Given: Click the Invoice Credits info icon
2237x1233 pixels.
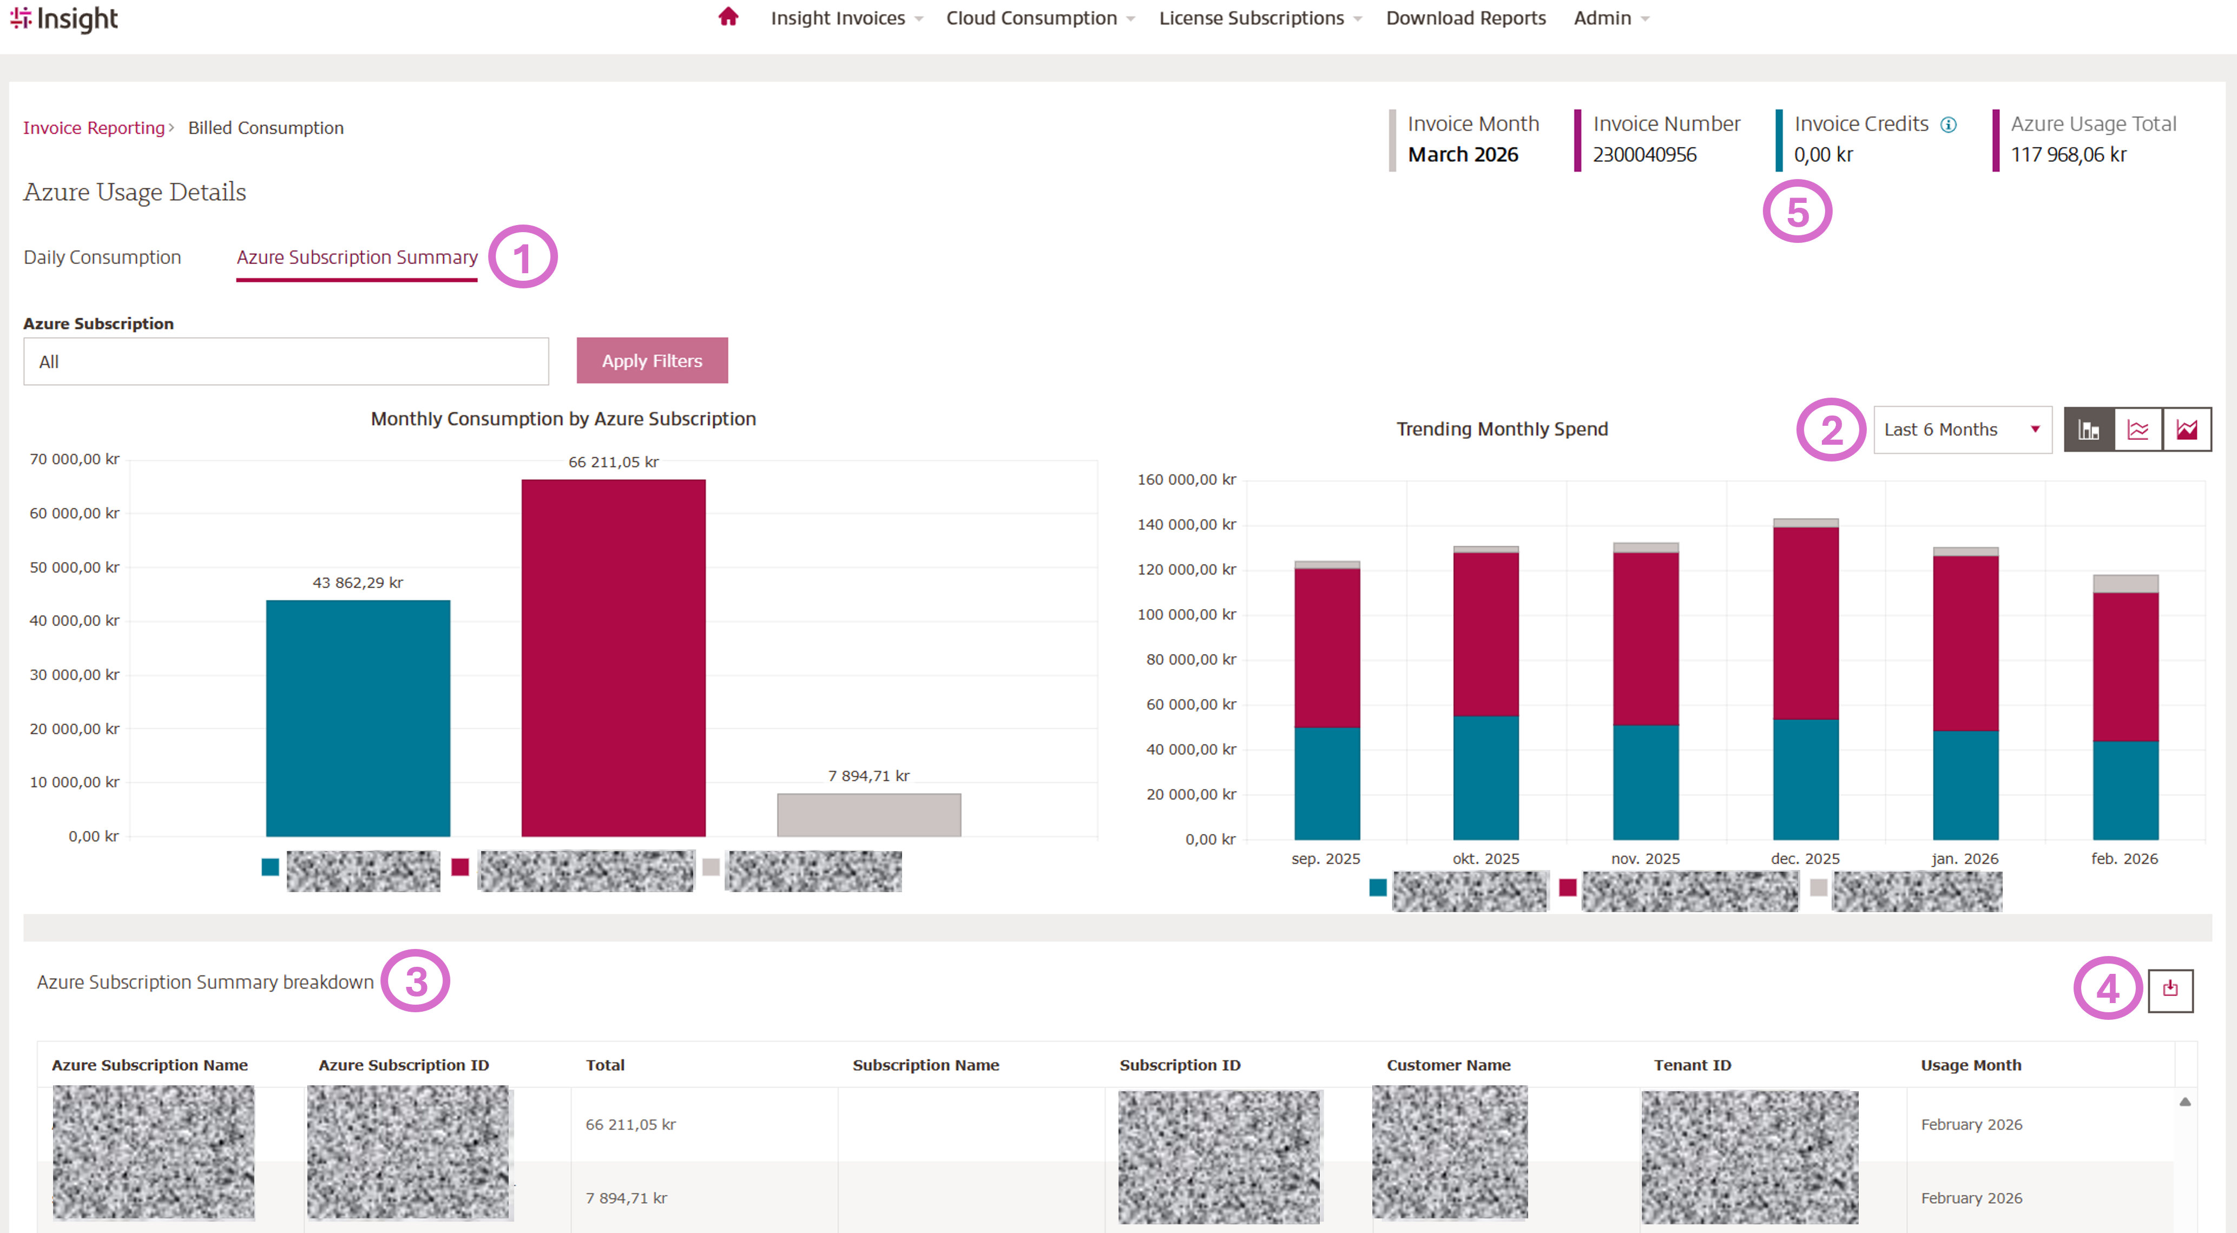Looking at the screenshot, I should pos(1949,125).
